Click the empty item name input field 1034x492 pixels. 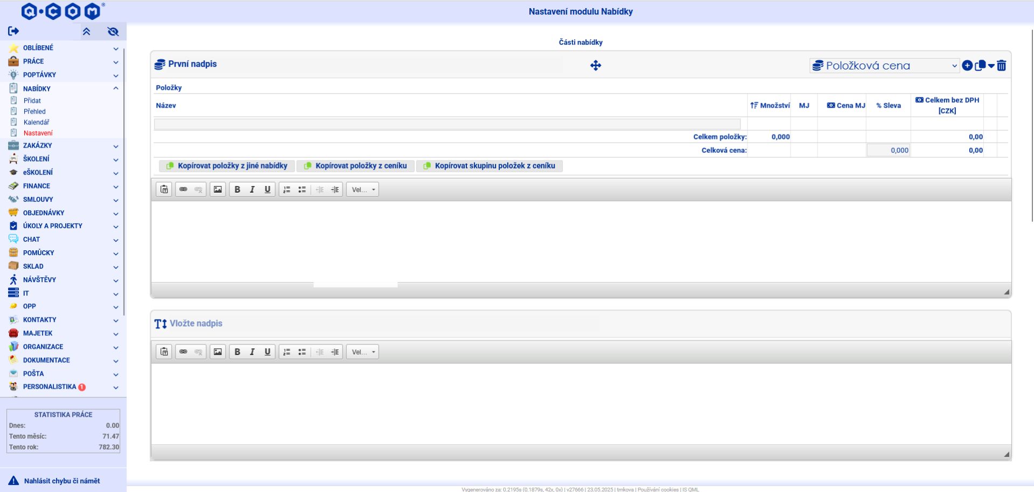[447, 124]
